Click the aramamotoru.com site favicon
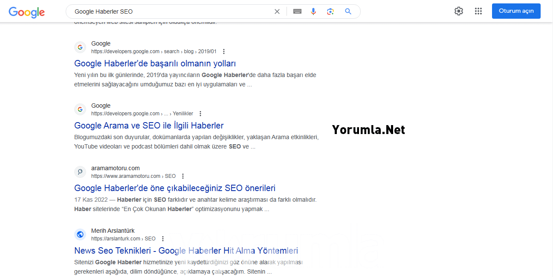This screenshot has height=277, width=553. coord(80,172)
